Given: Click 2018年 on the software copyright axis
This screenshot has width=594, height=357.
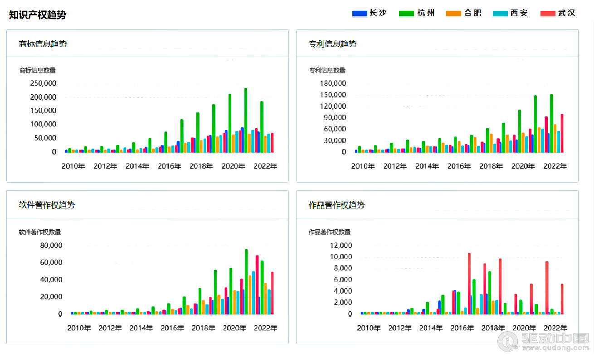Looking at the screenshot, I should tap(203, 328).
